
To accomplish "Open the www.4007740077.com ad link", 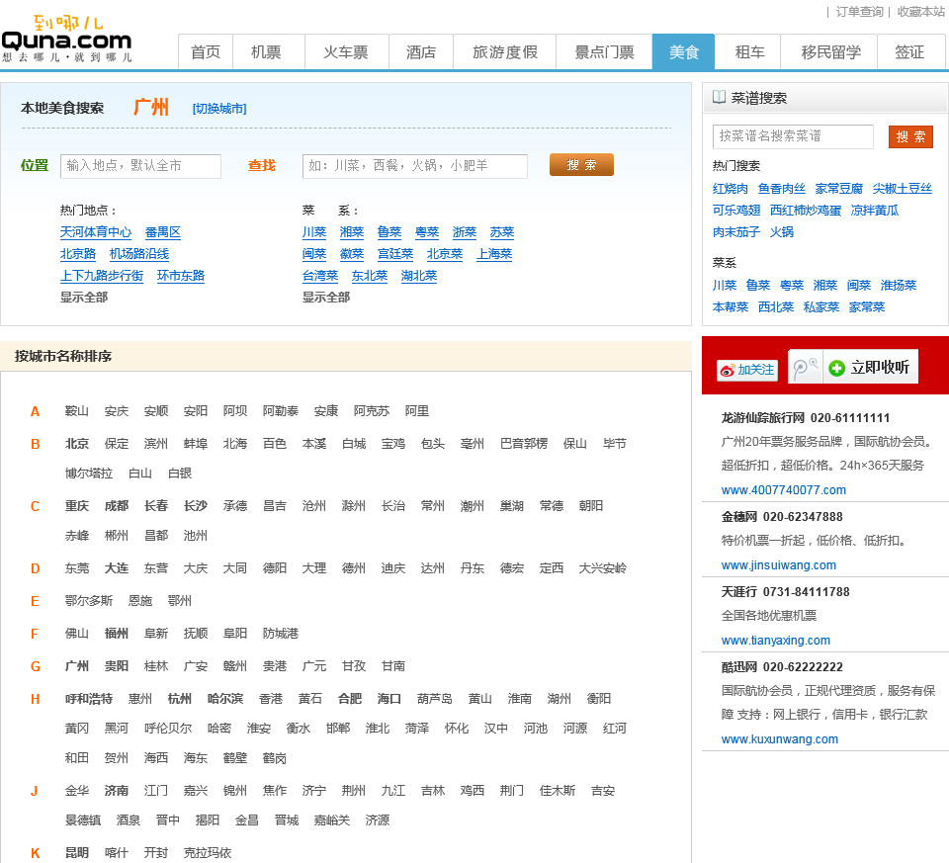I will click(784, 490).
